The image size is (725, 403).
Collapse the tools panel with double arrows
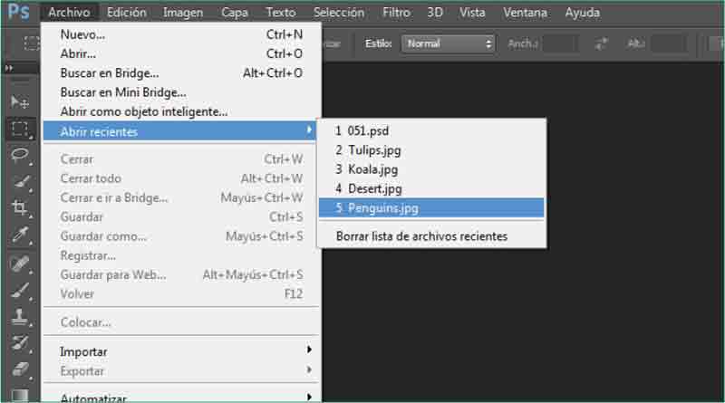pyautogui.click(x=10, y=69)
